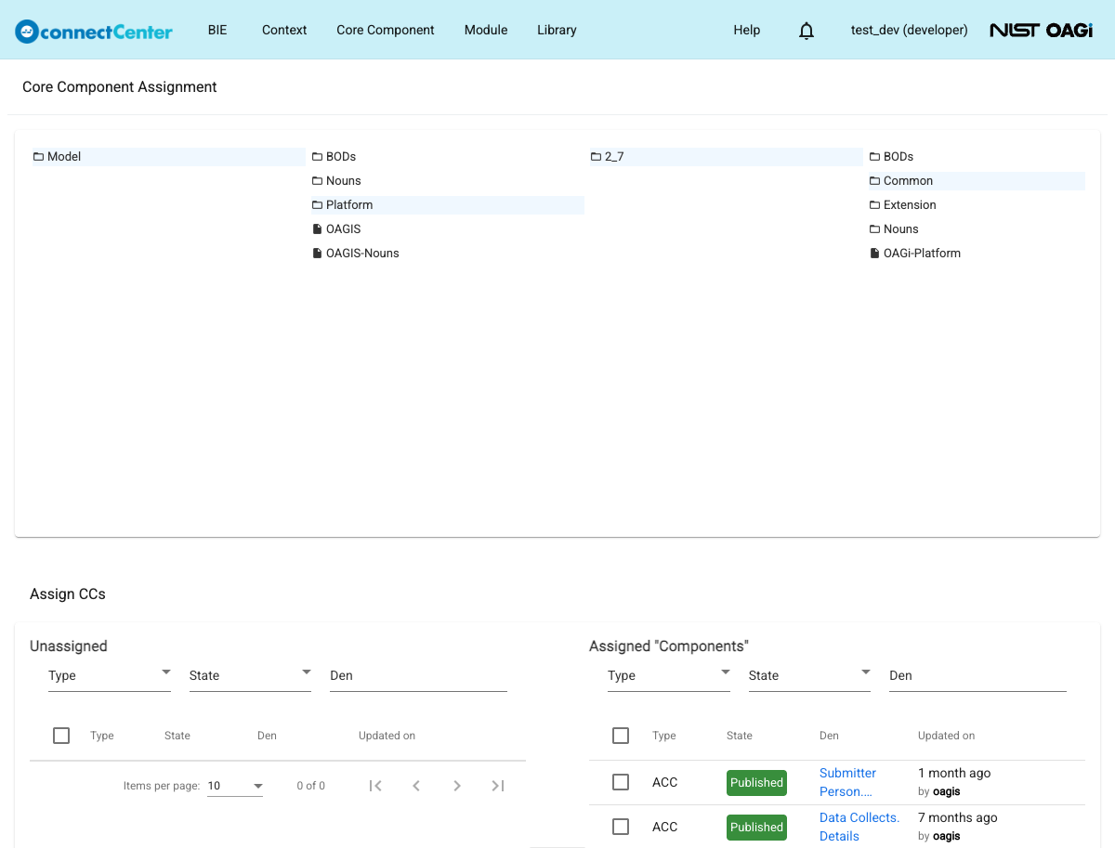Click folder icon beside Common
This screenshot has height=848, width=1115.
(875, 181)
